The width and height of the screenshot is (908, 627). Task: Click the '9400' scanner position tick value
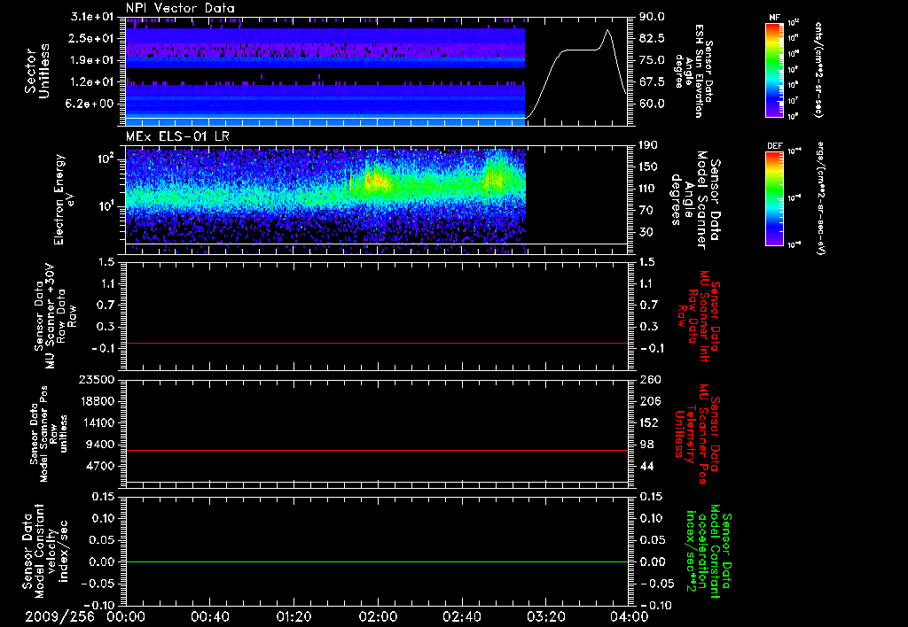pos(100,445)
